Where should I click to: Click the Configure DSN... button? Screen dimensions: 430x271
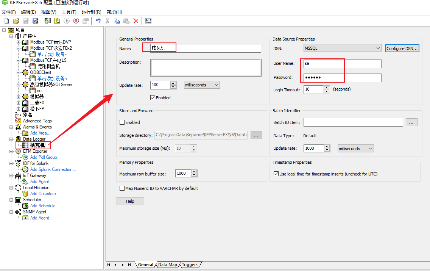[x=402, y=48]
